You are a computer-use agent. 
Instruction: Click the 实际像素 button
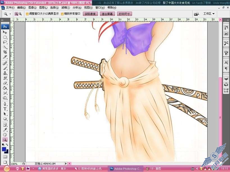click(x=90, y=14)
